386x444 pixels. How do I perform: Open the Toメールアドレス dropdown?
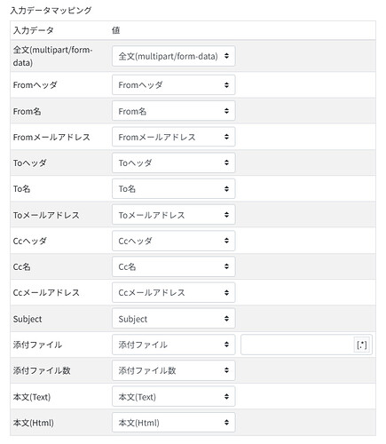tap(174, 215)
